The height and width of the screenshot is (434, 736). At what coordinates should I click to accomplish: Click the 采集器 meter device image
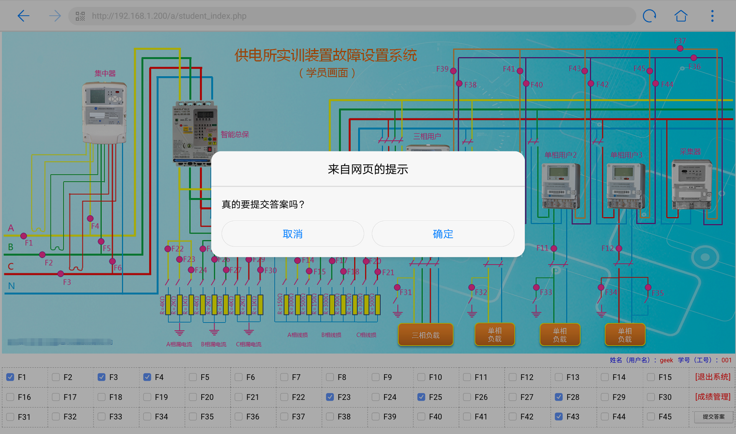pyautogui.click(x=692, y=184)
